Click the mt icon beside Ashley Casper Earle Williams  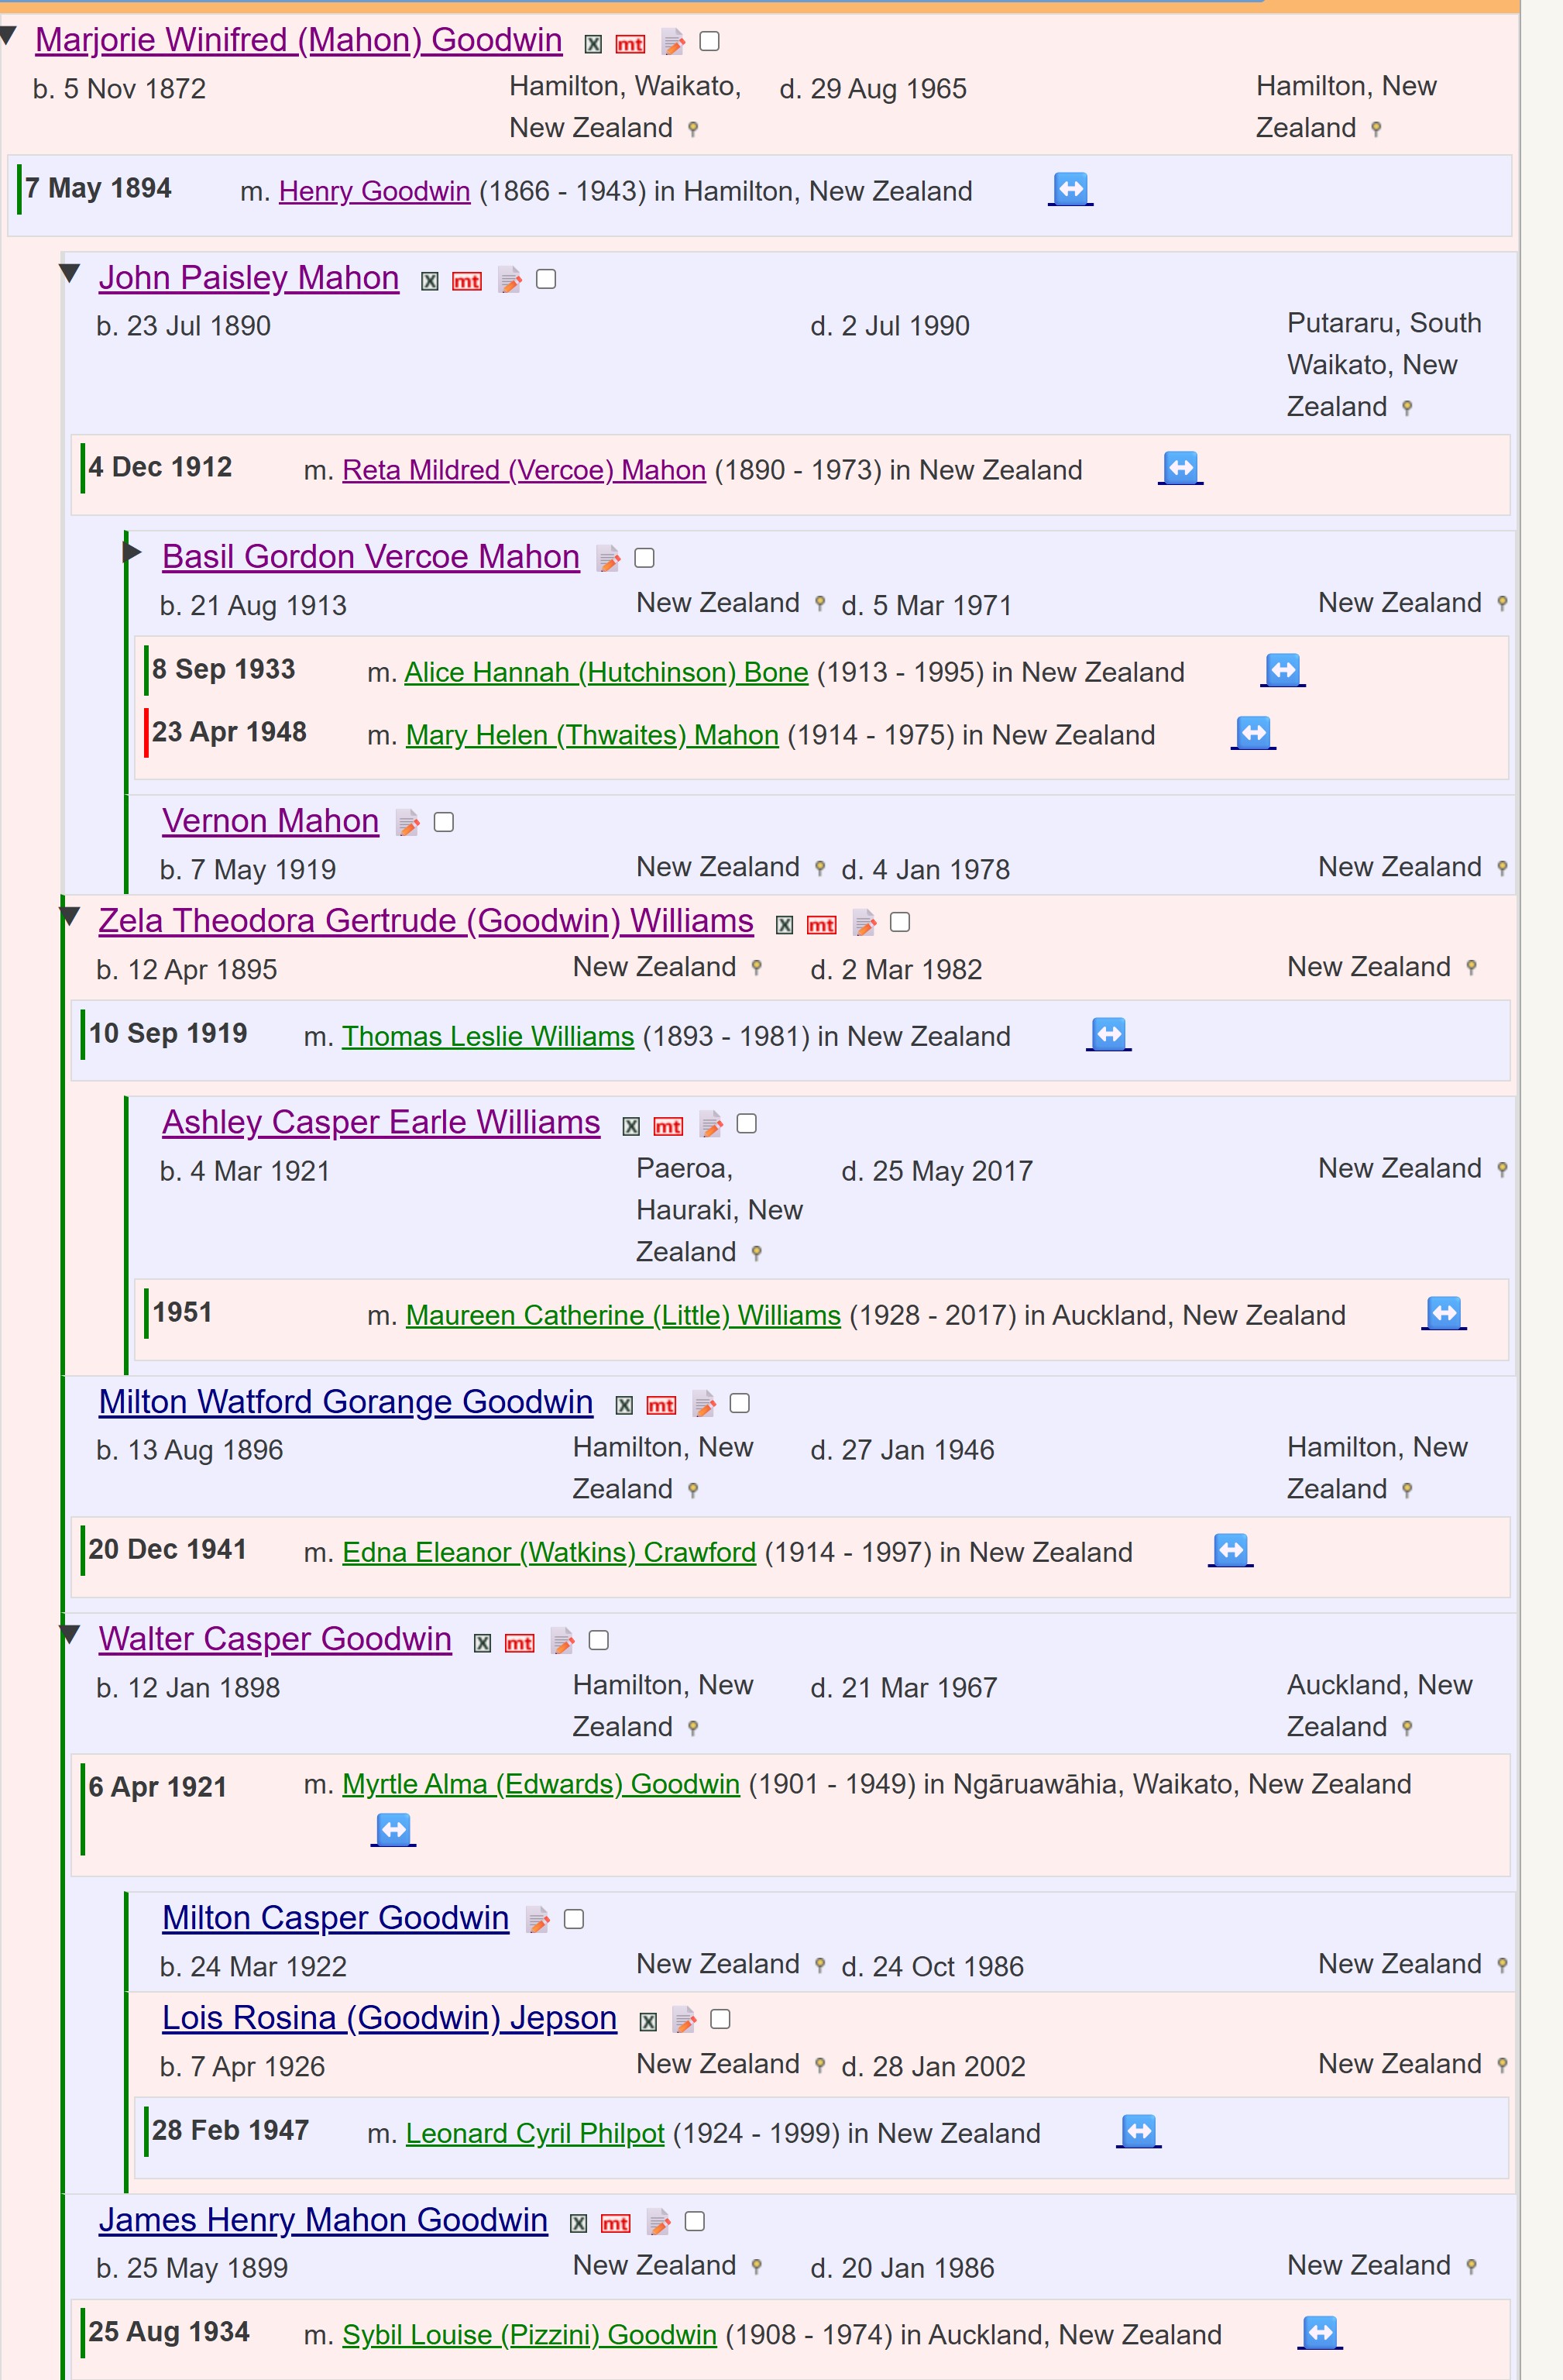[668, 1127]
